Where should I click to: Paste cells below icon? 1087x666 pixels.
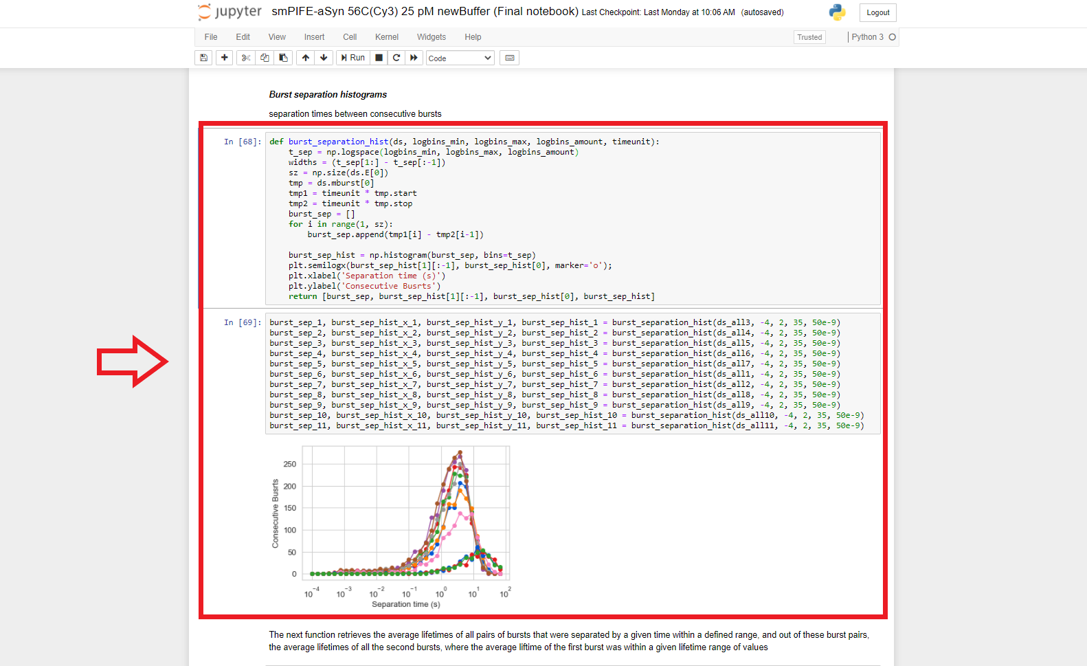(x=283, y=58)
